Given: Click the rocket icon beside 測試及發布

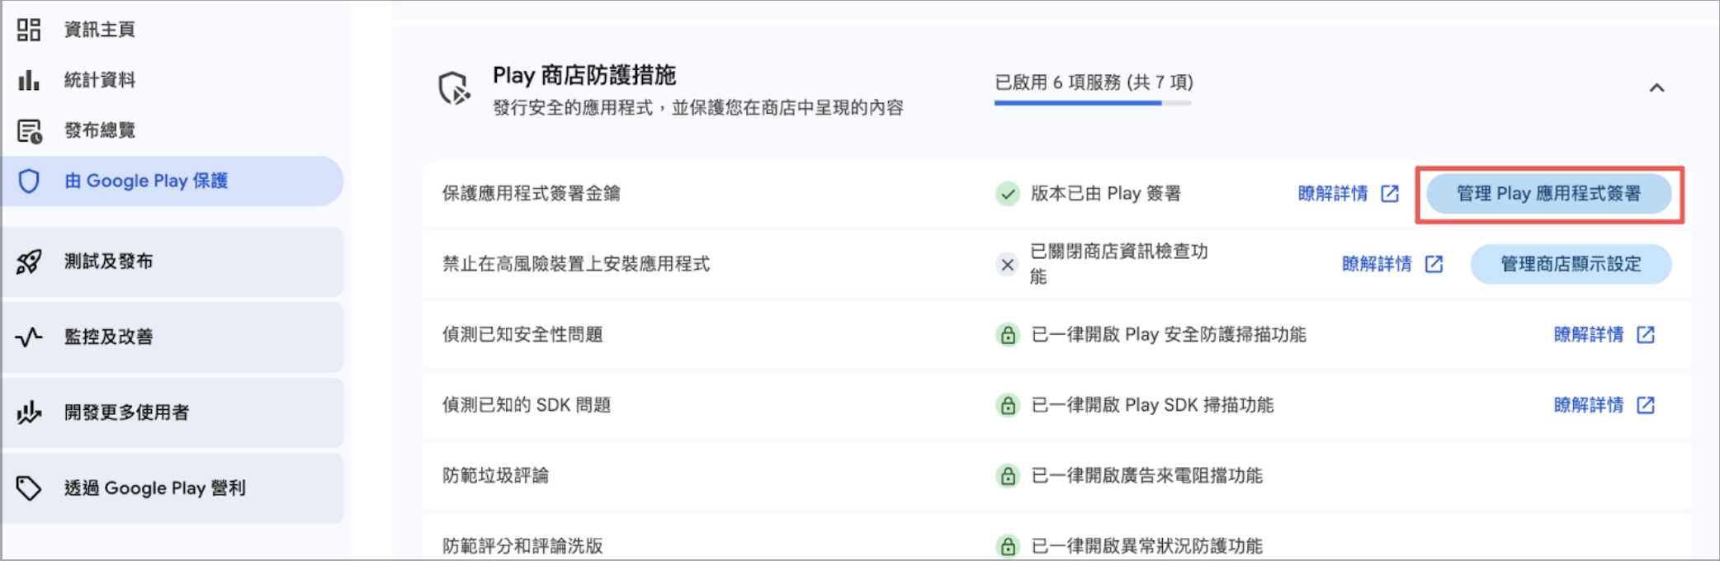Looking at the screenshot, I should (x=29, y=262).
